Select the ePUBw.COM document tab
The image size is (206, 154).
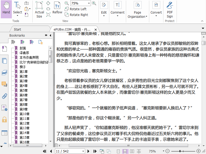coord(72,30)
